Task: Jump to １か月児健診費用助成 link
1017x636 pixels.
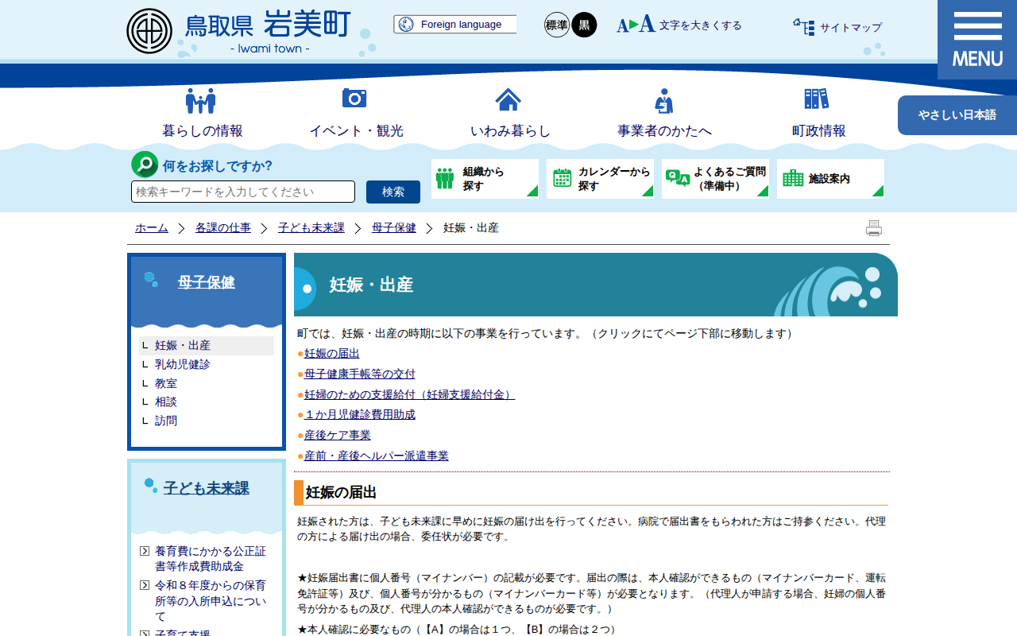Action: [x=360, y=415]
